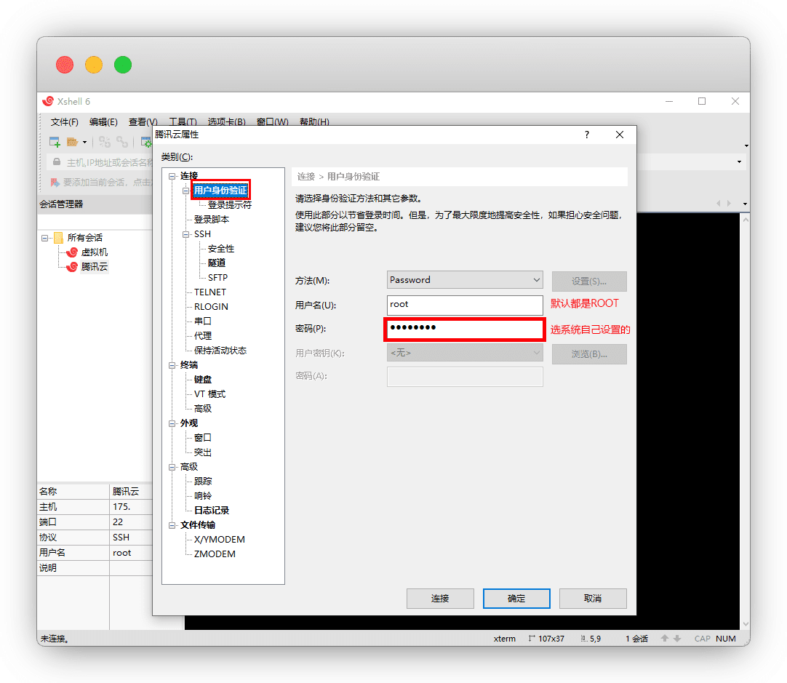The width and height of the screenshot is (787, 683).
Task: Click the 用户名 input field containing root
Action: 465,305
